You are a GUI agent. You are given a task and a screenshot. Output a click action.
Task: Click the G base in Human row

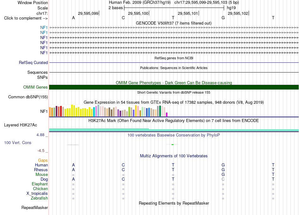point(223,165)
